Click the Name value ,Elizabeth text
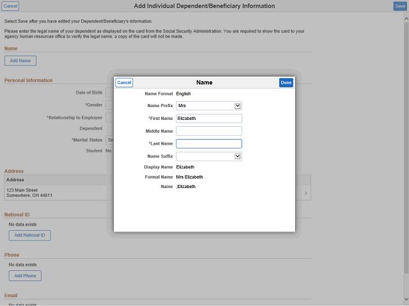Screen dimensions: 409x306 (x=186, y=187)
